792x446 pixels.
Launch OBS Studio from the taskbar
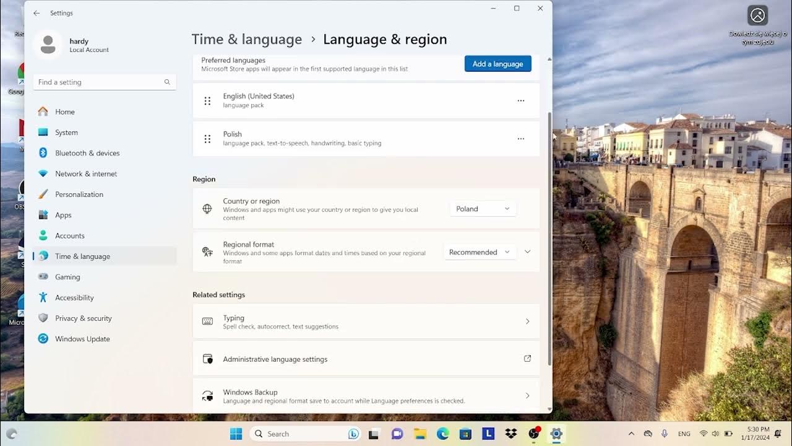pos(533,434)
